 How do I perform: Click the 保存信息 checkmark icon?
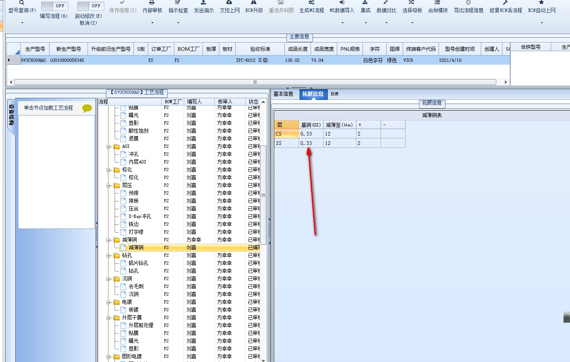pos(122,2)
